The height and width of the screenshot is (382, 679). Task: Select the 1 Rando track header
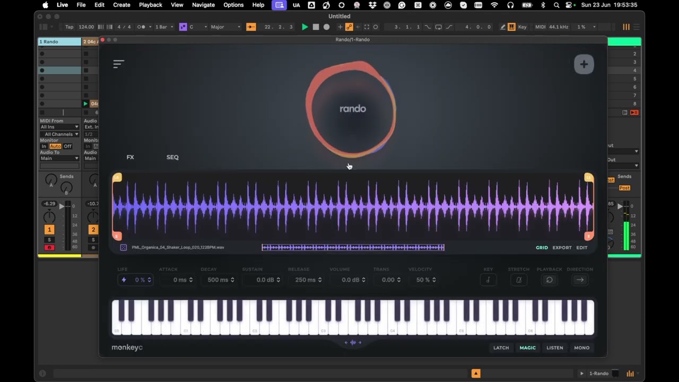pos(59,41)
